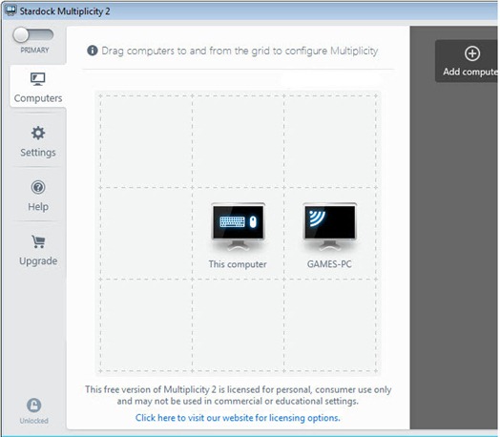500x437 pixels.
Task: Select the GAMES-PC monitor icon
Action: coord(329,227)
